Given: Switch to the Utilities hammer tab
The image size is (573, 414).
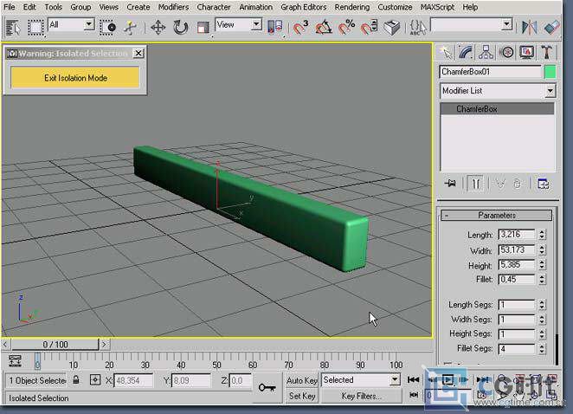Looking at the screenshot, I should pyautogui.click(x=547, y=53).
